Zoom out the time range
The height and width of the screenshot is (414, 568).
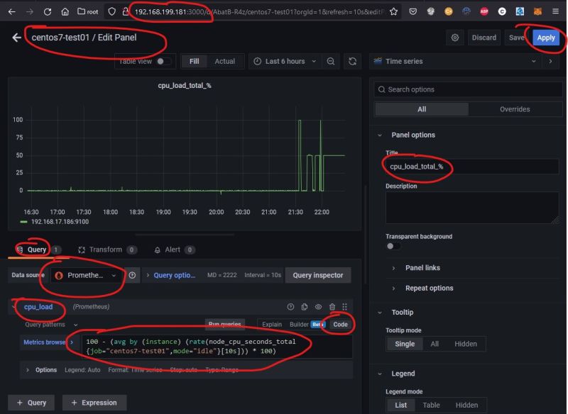[x=331, y=62]
